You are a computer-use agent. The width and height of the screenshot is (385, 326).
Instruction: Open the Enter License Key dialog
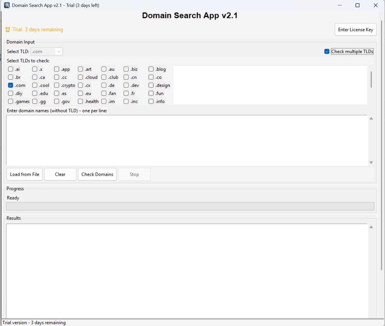[x=355, y=30]
